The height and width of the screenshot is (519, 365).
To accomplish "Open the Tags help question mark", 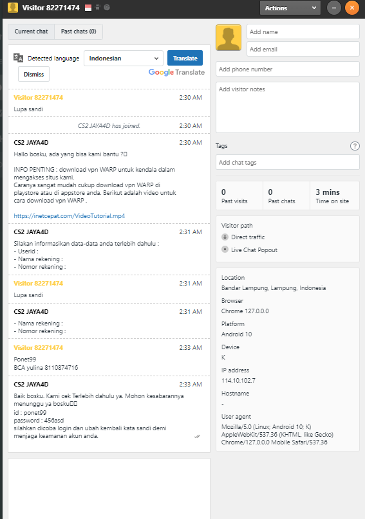I will [355, 146].
